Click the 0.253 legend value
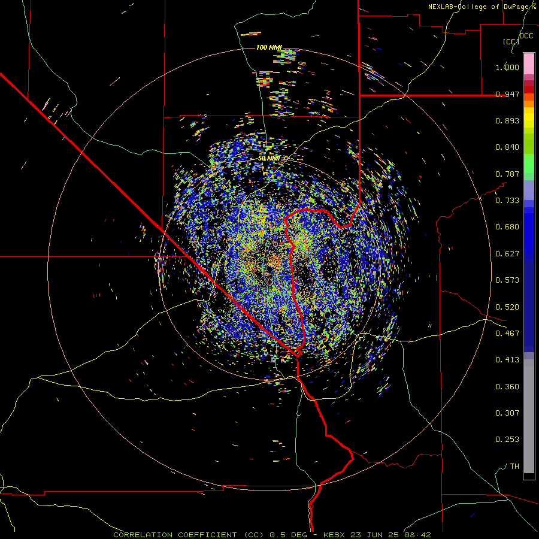This screenshot has height=539, width=539. (x=507, y=440)
